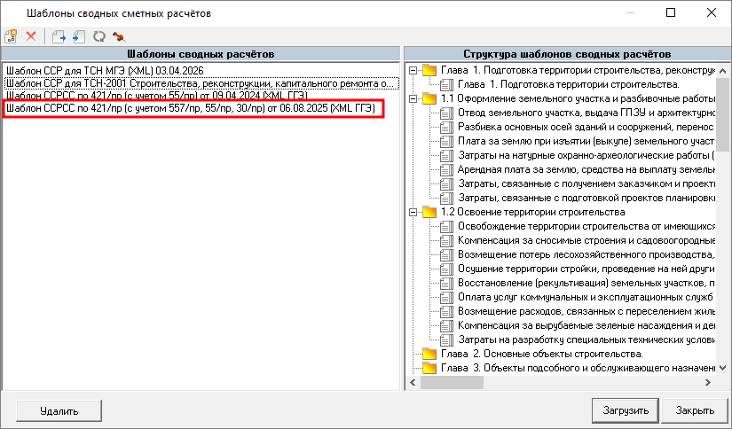Click document icon beside Арендная плата за землю

click(x=447, y=169)
